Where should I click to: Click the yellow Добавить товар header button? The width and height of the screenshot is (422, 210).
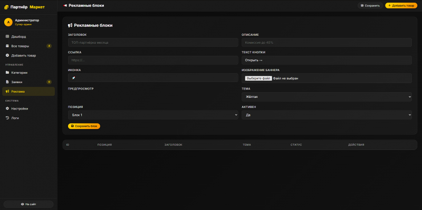(x=401, y=5)
